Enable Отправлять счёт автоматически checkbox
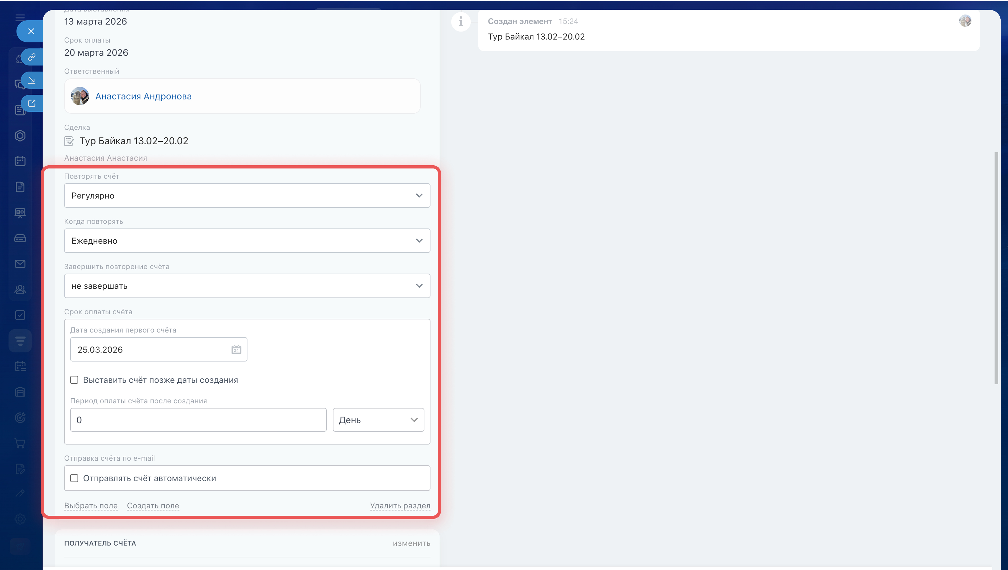The height and width of the screenshot is (570, 1008). pyautogui.click(x=74, y=478)
